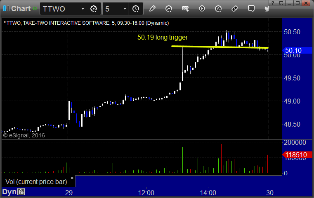Image resolution: width=314 pixels, height=198 pixels.
Task: Open the help question mark button
Action: click(x=273, y=3)
